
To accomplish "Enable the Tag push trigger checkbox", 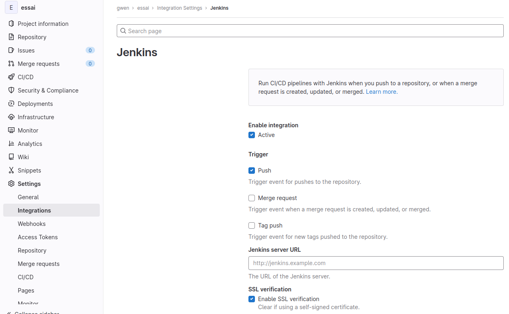I will point(252,225).
